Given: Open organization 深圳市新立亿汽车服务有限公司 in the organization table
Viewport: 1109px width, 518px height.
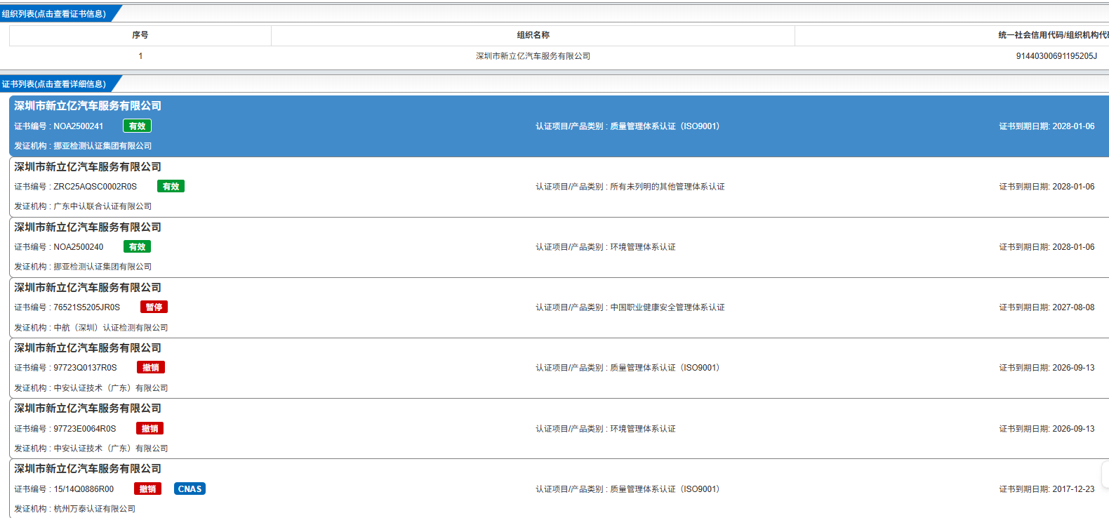Looking at the screenshot, I should (x=533, y=56).
